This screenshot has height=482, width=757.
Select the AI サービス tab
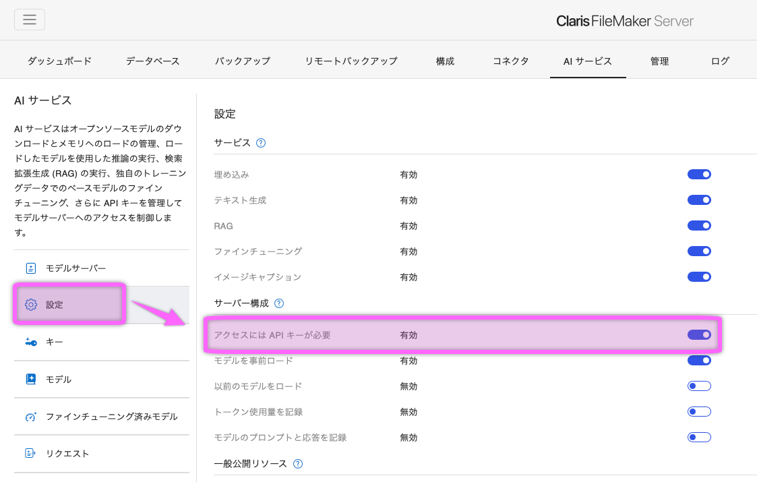tap(588, 61)
